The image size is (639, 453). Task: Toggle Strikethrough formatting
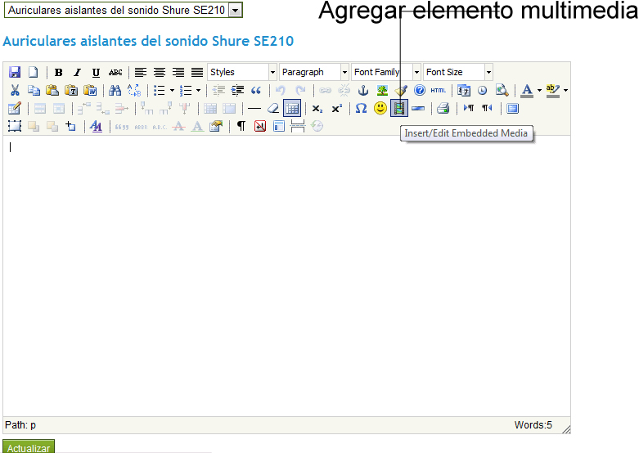pos(115,73)
